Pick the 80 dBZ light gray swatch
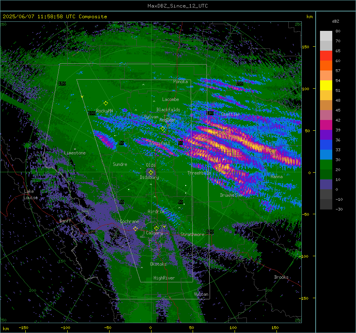Image resolution: width=356 pixels, height=333 pixels. tap(326, 36)
